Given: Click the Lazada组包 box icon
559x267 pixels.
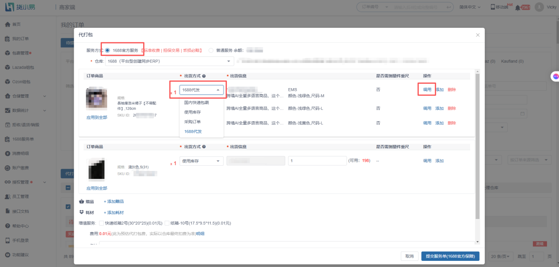Looking at the screenshot, I should pyautogui.click(x=8, y=67).
